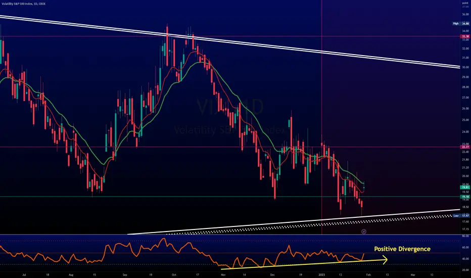The height and width of the screenshot is (278, 471).
Task: Click the Nov label on the time axis
Action: (223, 274)
